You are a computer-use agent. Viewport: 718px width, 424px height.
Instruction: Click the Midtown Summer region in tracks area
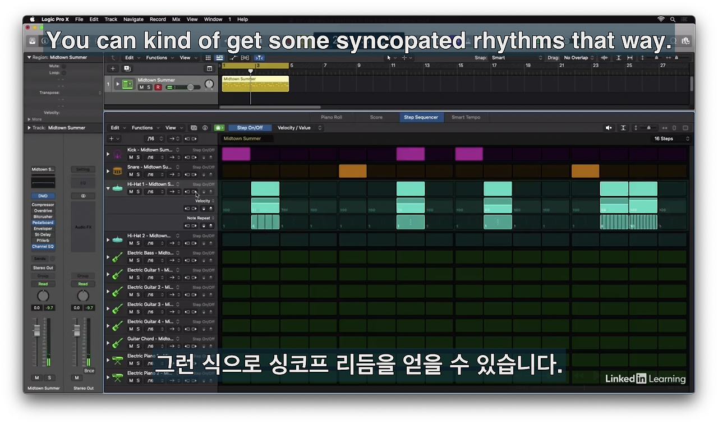tap(255, 84)
